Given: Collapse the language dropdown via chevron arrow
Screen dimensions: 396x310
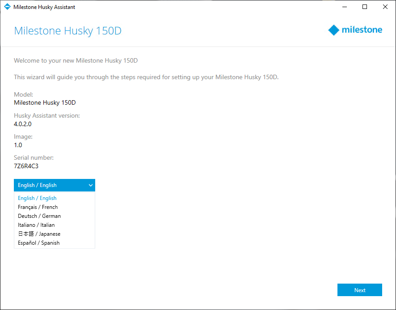Looking at the screenshot, I should click(x=90, y=185).
